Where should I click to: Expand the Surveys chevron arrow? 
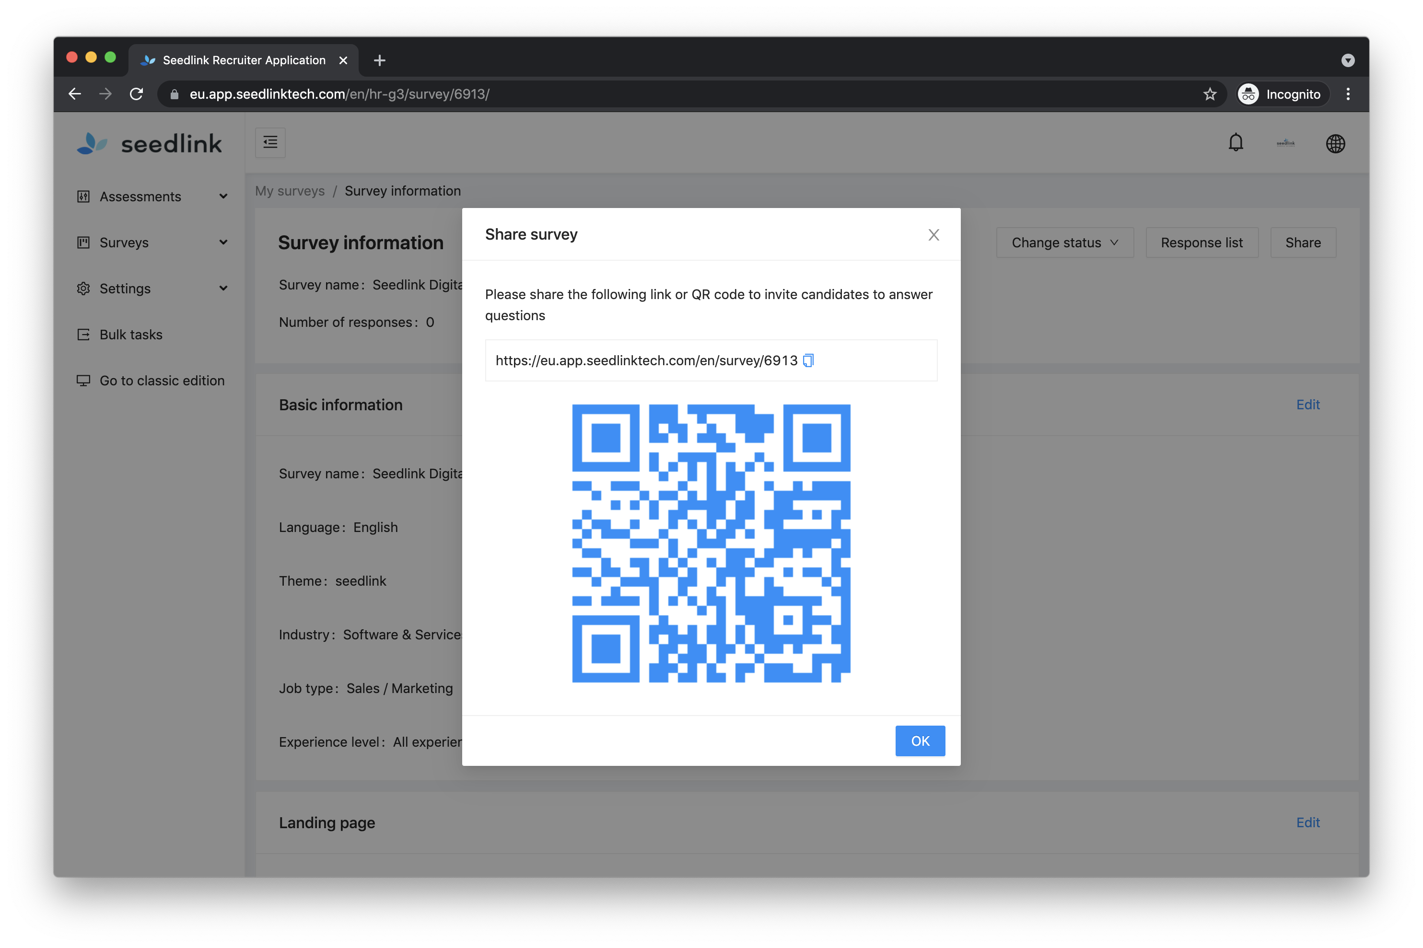tap(223, 243)
